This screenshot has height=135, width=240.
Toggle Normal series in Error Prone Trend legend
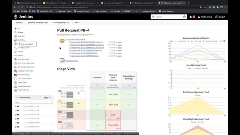(196, 95)
